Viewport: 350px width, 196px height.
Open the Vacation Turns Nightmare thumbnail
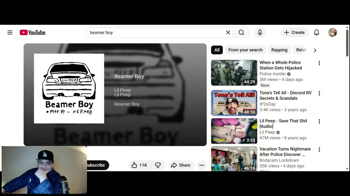tap(234, 159)
